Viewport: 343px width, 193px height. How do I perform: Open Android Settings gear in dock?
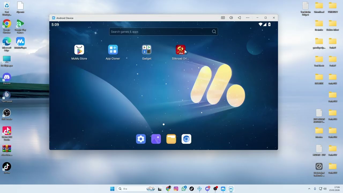coord(141,139)
